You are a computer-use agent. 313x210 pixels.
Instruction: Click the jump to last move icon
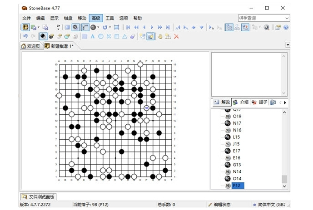[x=168, y=27]
